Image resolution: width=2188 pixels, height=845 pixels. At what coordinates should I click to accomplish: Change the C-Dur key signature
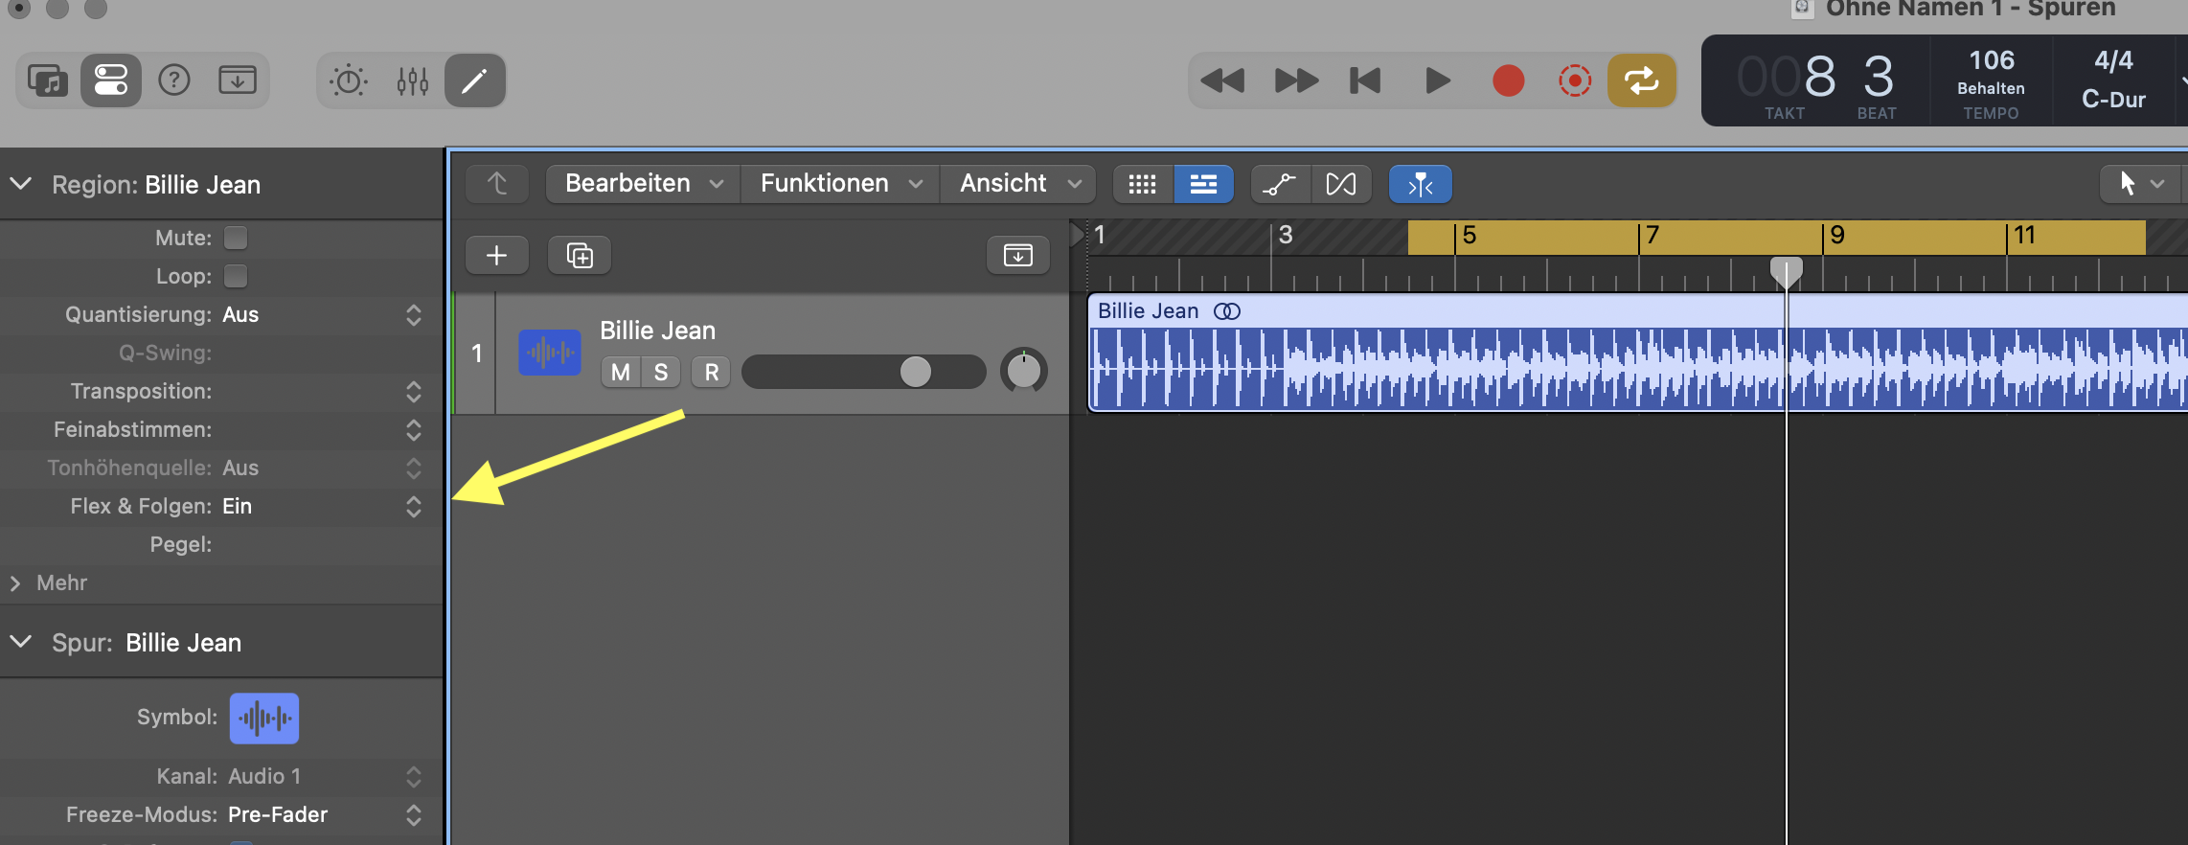click(2113, 100)
